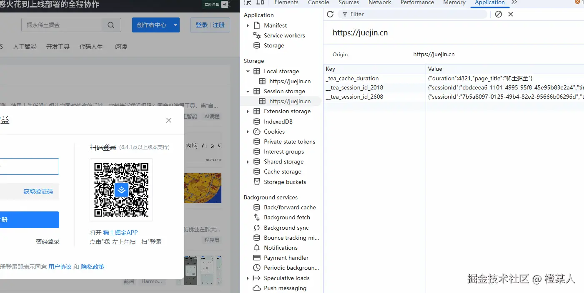The height and width of the screenshot is (293, 584).
Task: Open the Sources tab
Action: tap(349, 2)
